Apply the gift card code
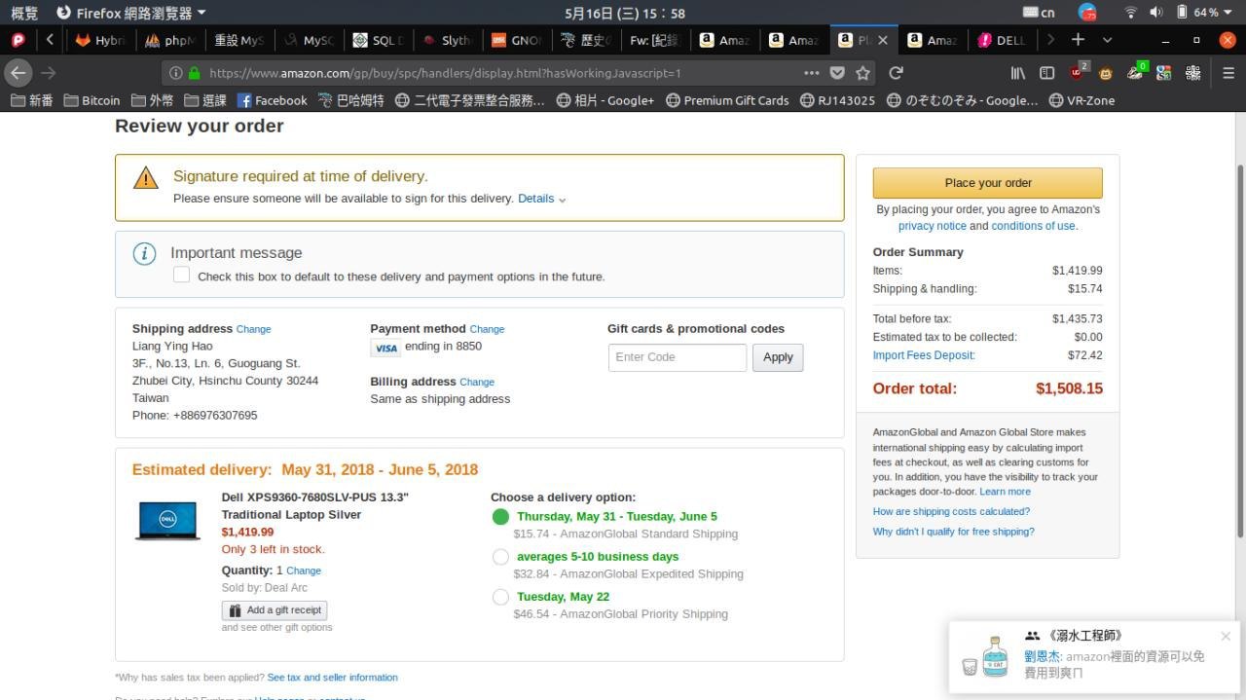The width and height of the screenshot is (1246, 700). pos(778,357)
